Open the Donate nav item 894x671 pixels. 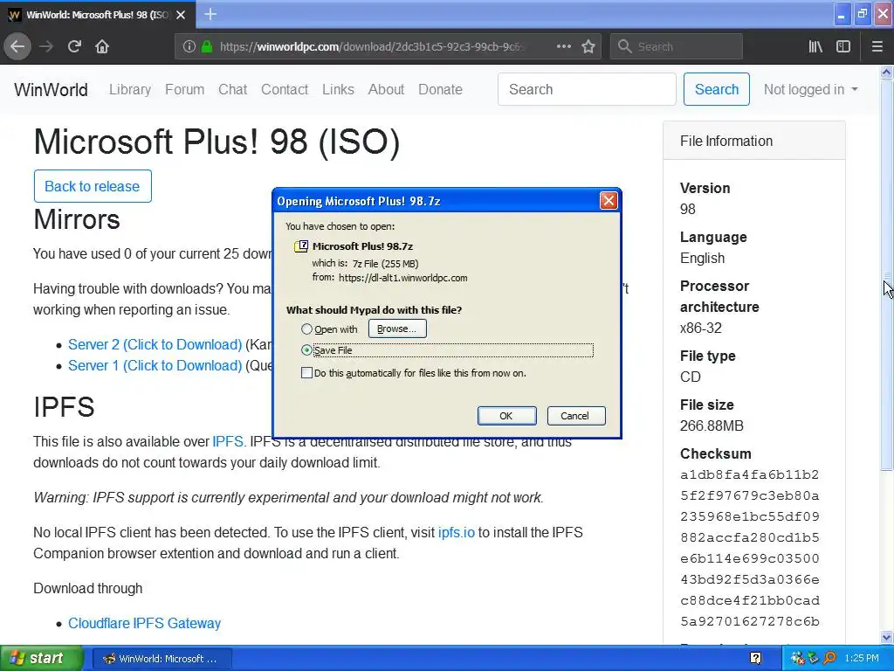coord(440,90)
